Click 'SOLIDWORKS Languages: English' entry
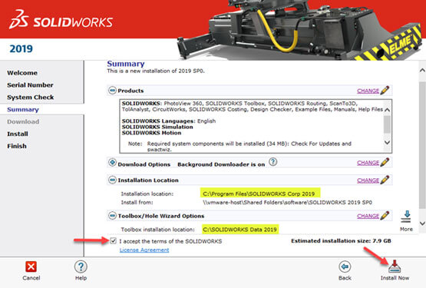Image resolution: width=426 pixels, height=288 pixels. (169, 121)
